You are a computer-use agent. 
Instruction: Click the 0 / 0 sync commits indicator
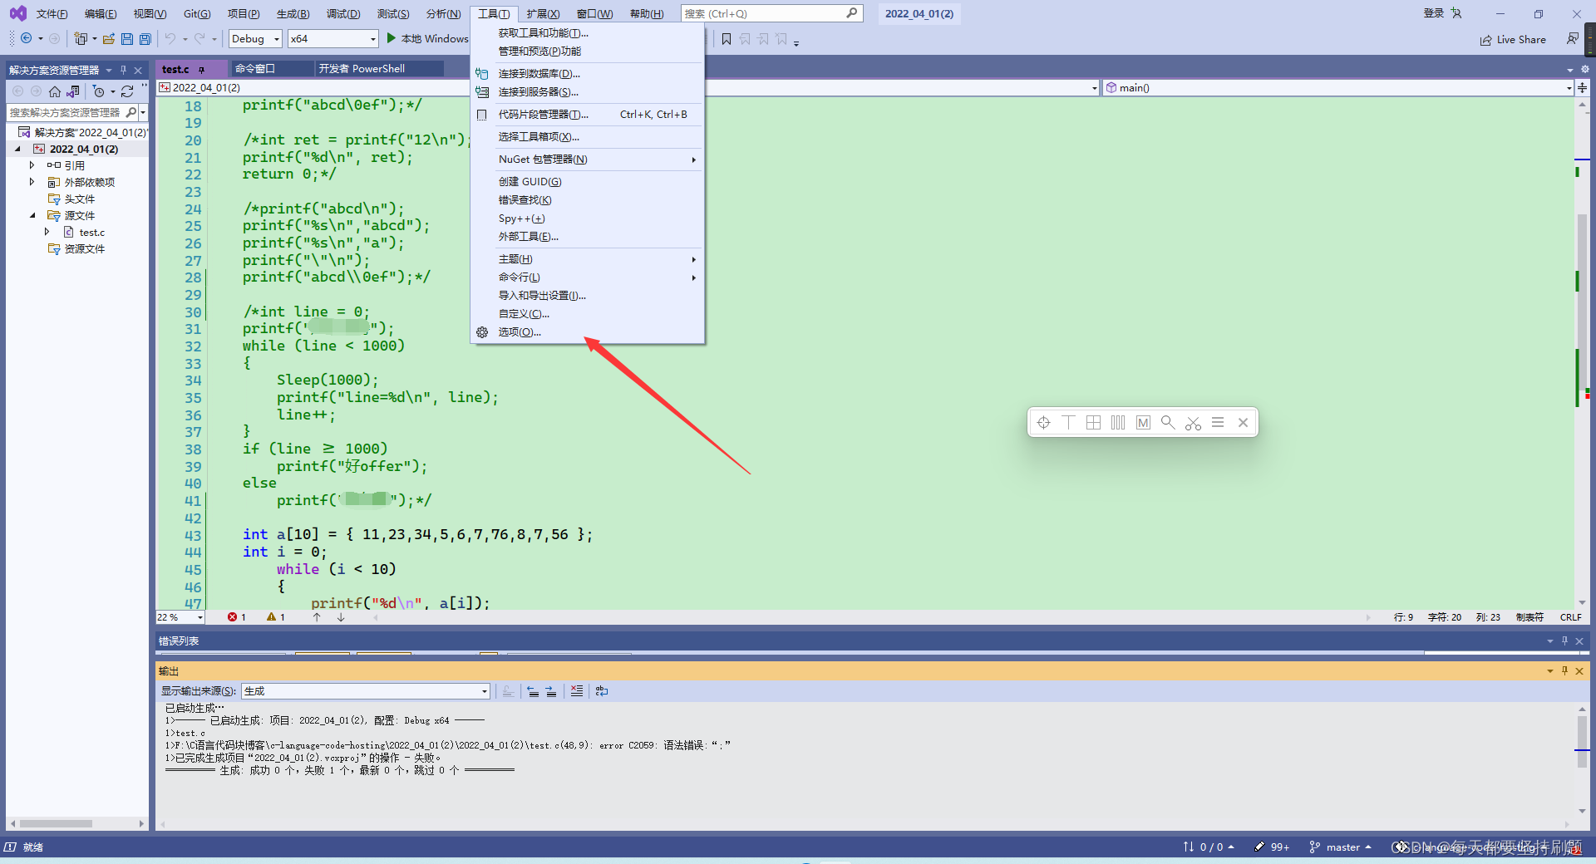pyautogui.click(x=1209, y=847)
